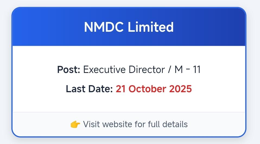Select the red 21 October 2025 date
This screenshot has width=260, height=144.
(x=154, y=89)
